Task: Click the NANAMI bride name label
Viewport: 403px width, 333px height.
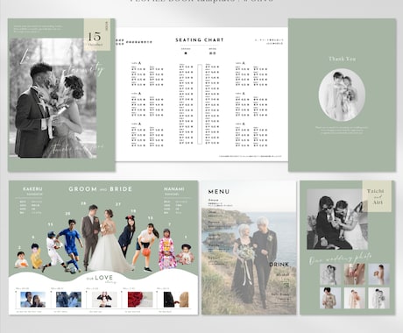Action: pyautogui.click(x=174, y=189)
